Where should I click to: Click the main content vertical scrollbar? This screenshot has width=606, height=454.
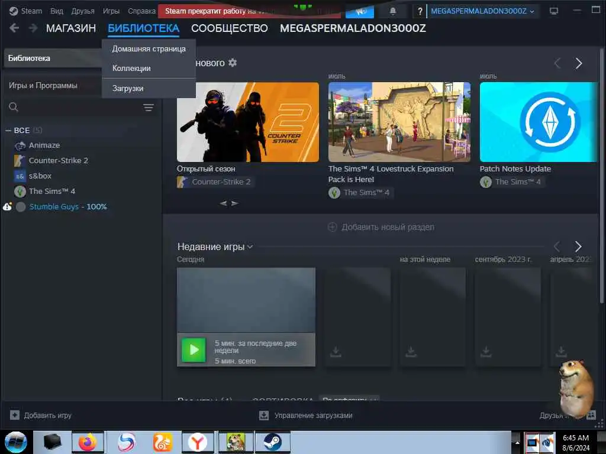point(602,176)
